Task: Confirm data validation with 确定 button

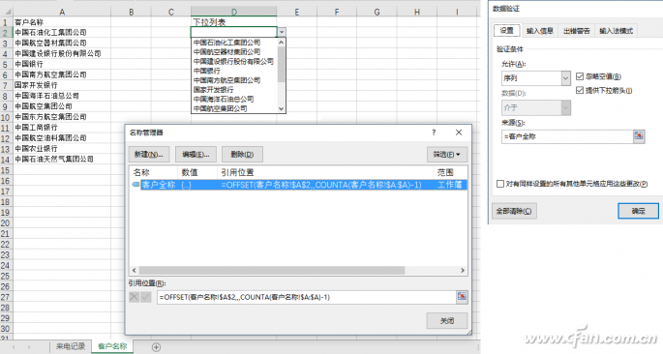Action: pos(638,211)
